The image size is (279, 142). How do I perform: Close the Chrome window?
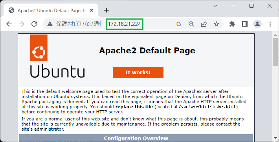[270, 6]
